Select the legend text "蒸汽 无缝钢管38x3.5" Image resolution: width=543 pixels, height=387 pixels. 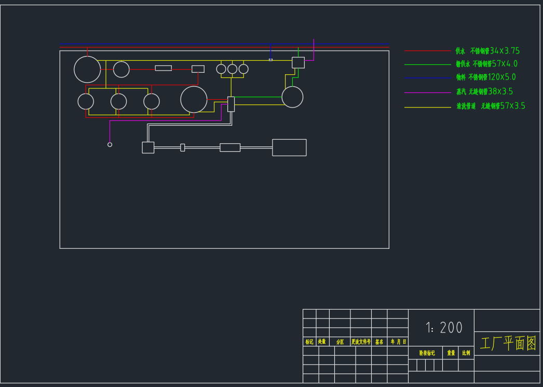coord(484,92)
